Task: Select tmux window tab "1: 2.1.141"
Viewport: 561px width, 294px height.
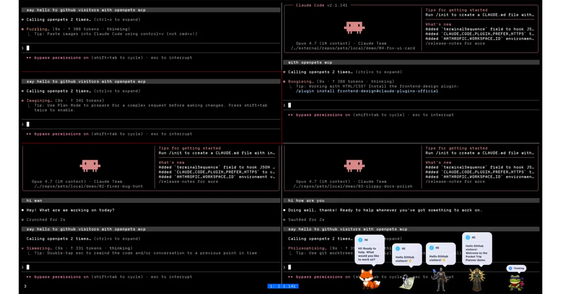Action: (283, 286)
